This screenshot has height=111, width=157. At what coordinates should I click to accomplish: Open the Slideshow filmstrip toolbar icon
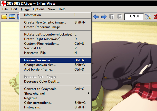(x=12, y=17)
